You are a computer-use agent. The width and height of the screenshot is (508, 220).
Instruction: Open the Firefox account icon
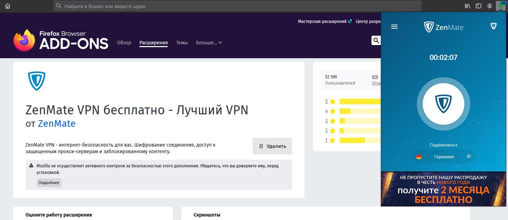(x=490, y=6)
